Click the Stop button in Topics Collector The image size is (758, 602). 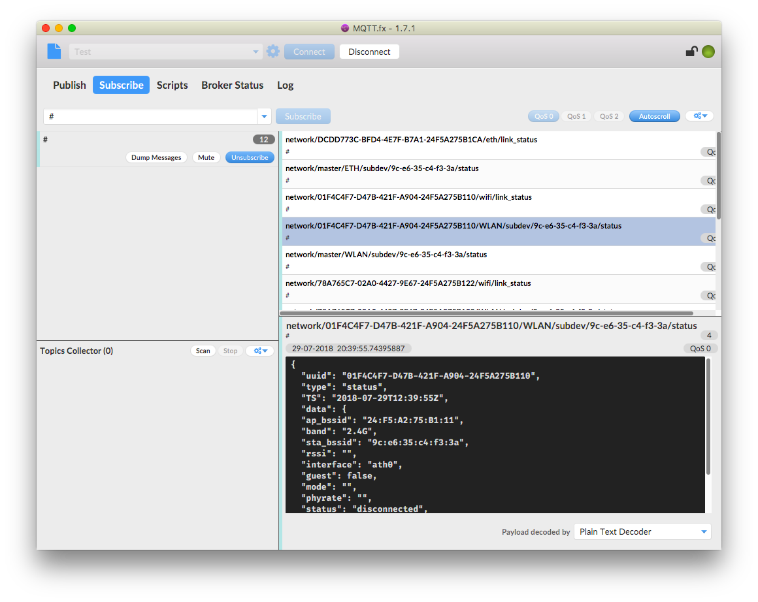pyautogui.click(x=231, y=351)
